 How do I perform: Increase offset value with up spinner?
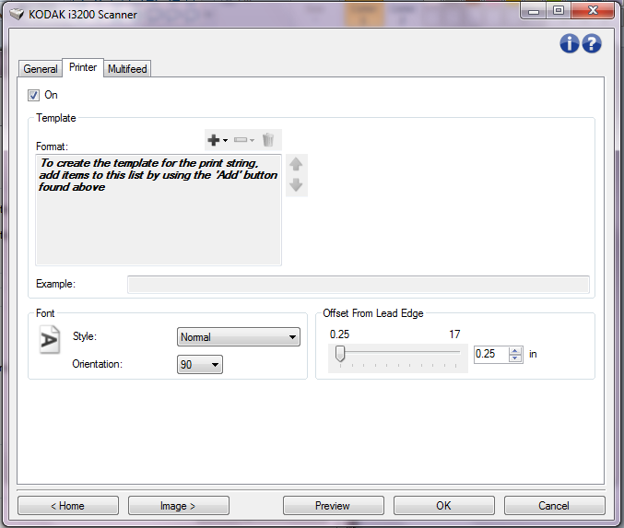pos(515,350)
